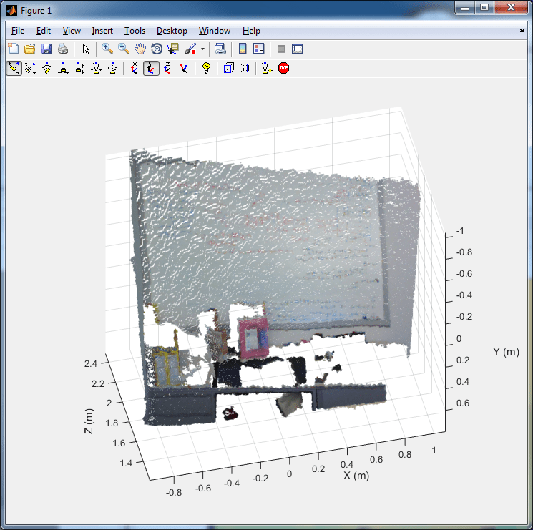The height and width of the screenshot is (530, 533).
Task: Open the File menu
Action: [18, 31]
